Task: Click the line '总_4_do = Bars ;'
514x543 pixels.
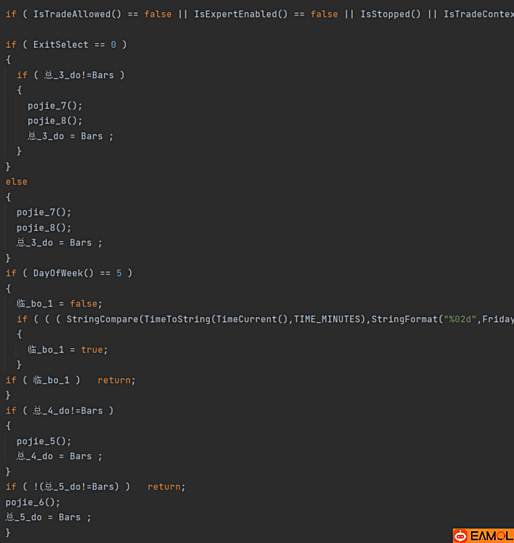Action: coord(59,456)
